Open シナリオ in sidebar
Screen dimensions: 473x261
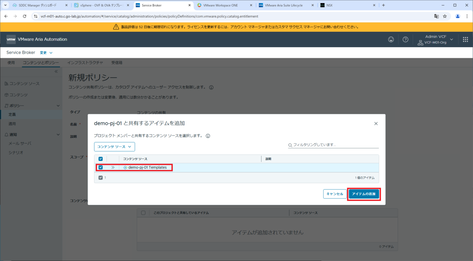(x=16, y=152)
